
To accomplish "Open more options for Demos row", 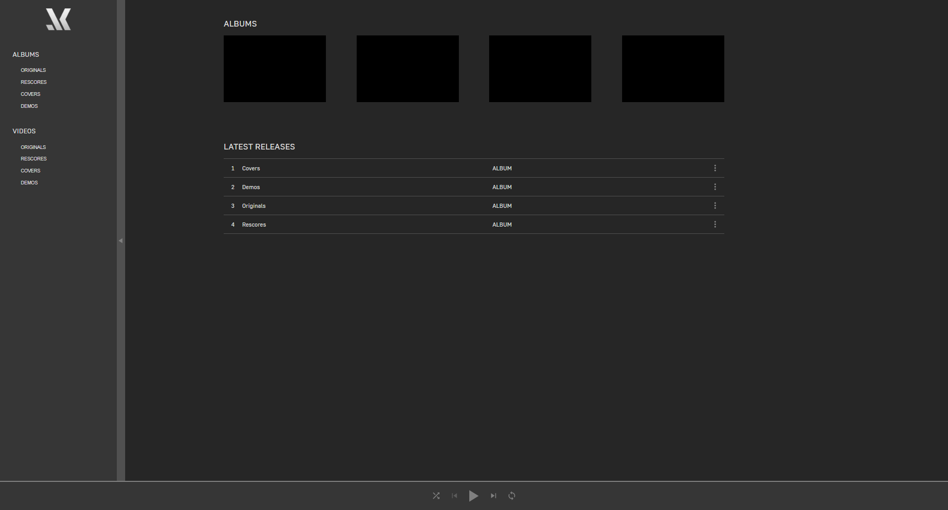I will [715, 187].
